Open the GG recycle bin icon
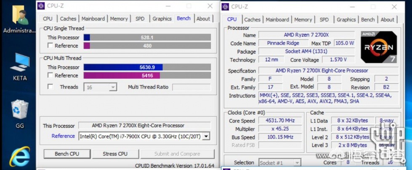The width and height of the screenshot is (412, 170). click(20, 114)
